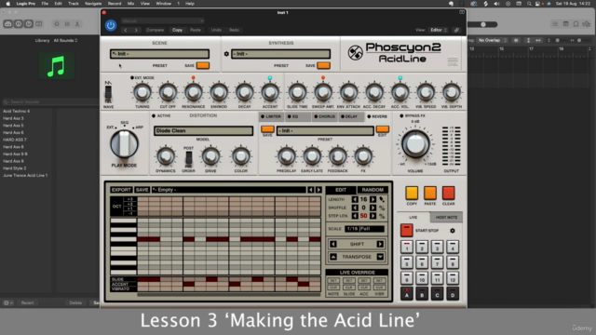This screenshot has height=335, width=596.
Task: Click the large VOLUME knob
Action: point(415,144)
